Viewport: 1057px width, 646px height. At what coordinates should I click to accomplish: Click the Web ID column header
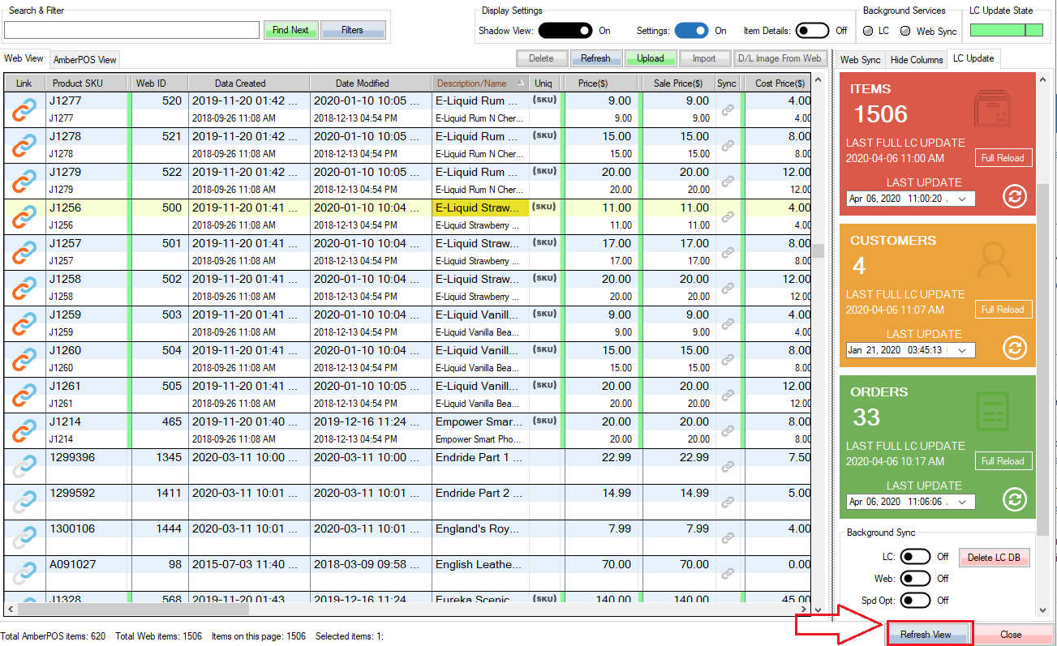tap(159, 83)
